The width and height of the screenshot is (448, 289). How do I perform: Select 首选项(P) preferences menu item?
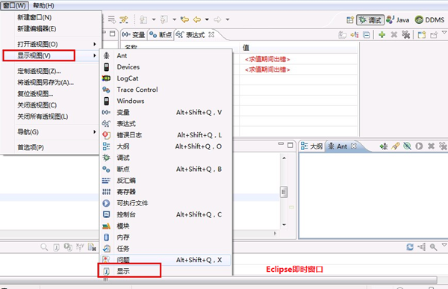[31, 148]
